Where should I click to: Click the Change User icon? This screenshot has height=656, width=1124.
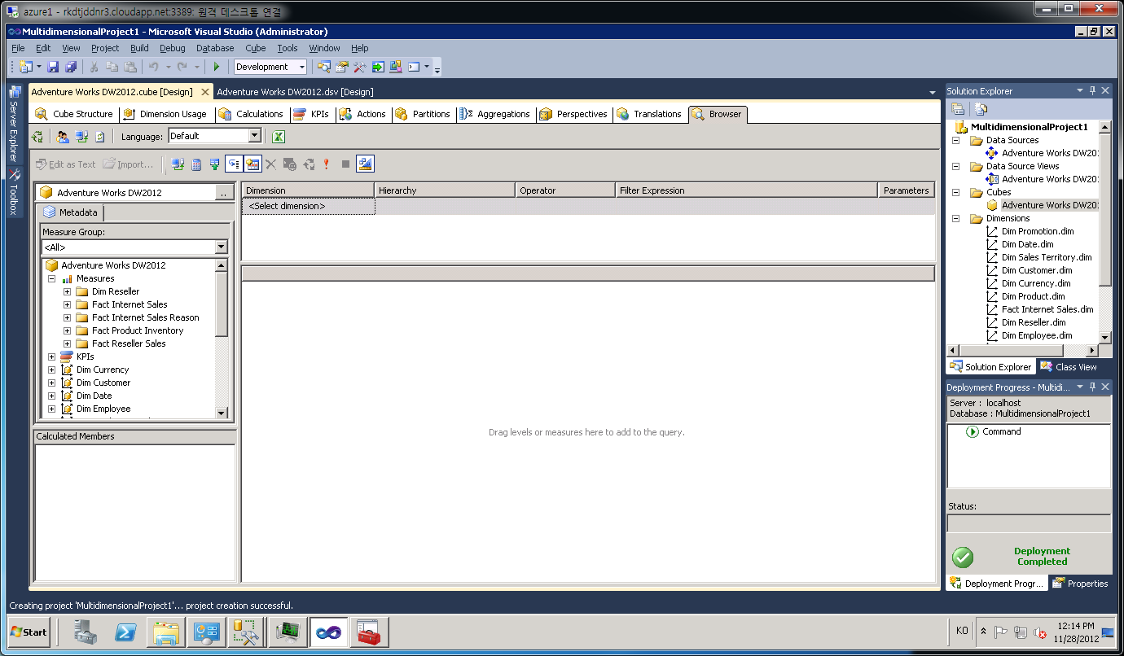[63, 136]
